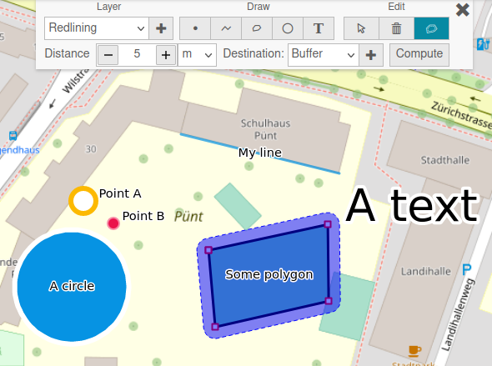Open the distance unit dropdown
Viewport: 492px width, 366px height.
[x=197, y=55]
